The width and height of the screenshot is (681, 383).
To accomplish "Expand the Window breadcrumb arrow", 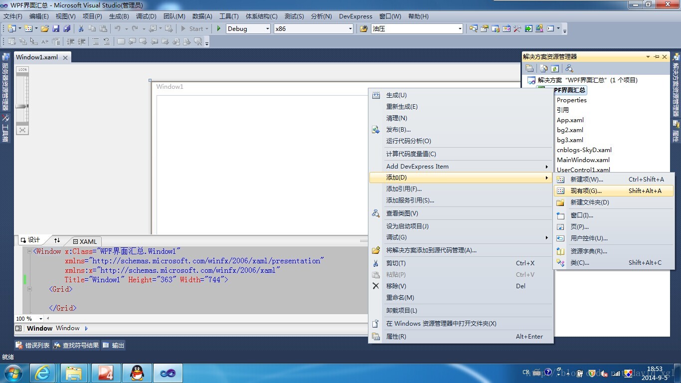I will [86, 329].
